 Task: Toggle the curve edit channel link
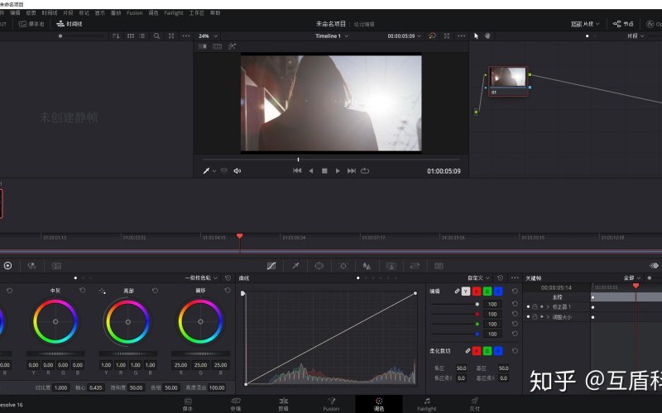pyautogui.click(x=457, y=292)
